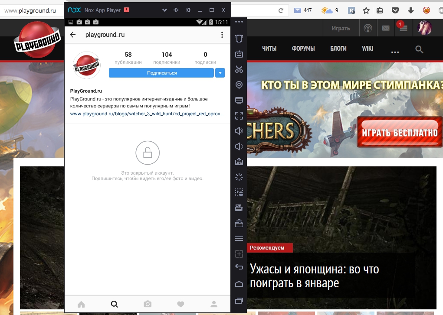This screenshot has height=315, width=443.
Task: Click the Играть link in site header
Action: 341,28
